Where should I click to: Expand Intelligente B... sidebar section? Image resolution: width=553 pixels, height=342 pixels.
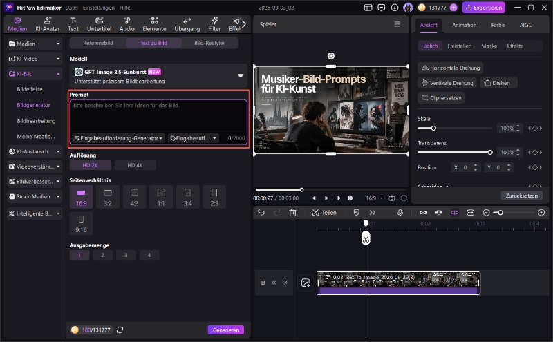(x=34, y=213)
